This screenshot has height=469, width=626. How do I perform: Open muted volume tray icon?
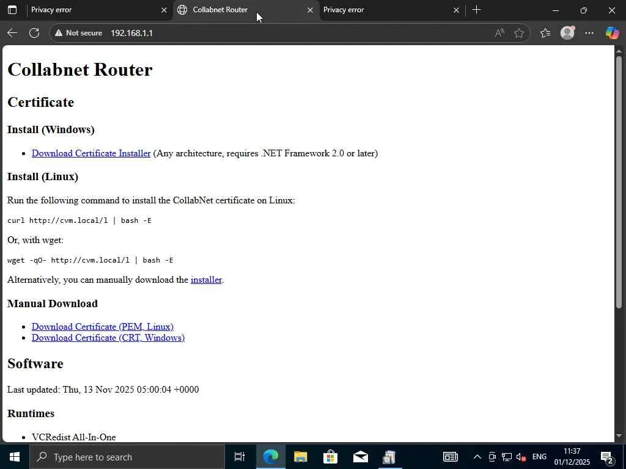point(521,457)
